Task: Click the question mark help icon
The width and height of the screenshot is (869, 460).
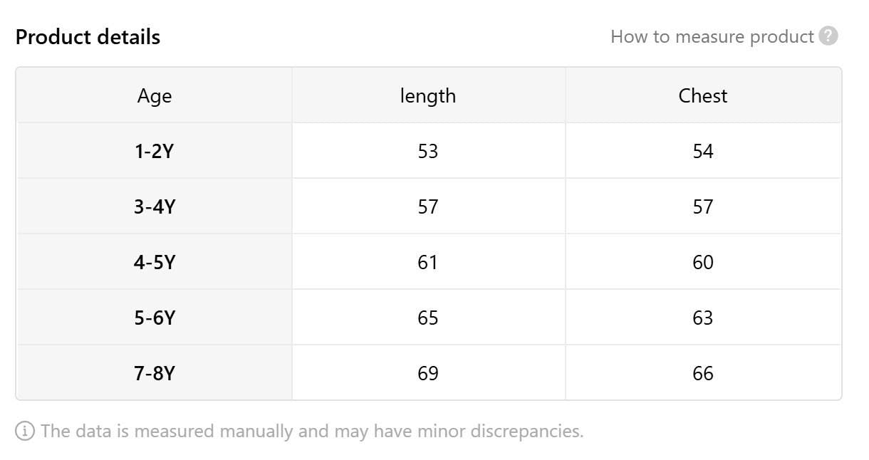Action: 828,36
